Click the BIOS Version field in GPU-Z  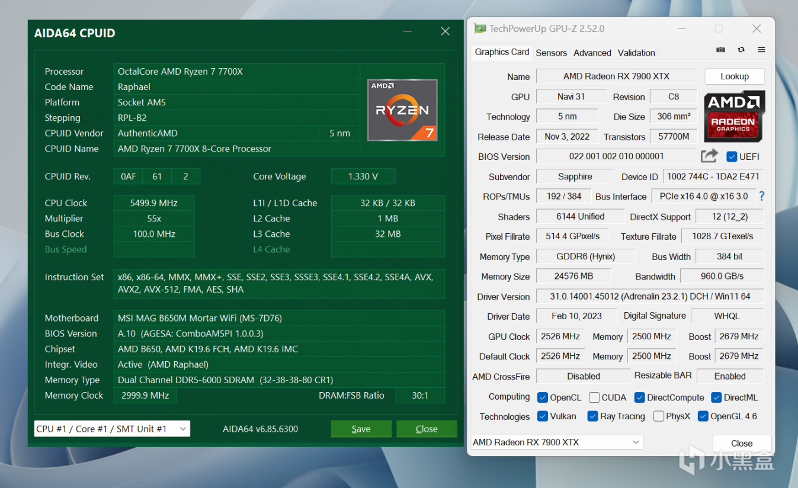click(x=616, y=156)
